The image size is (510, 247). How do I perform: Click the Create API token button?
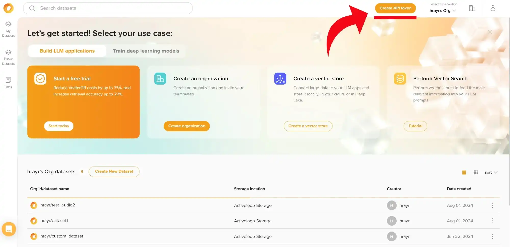(395, 8)
